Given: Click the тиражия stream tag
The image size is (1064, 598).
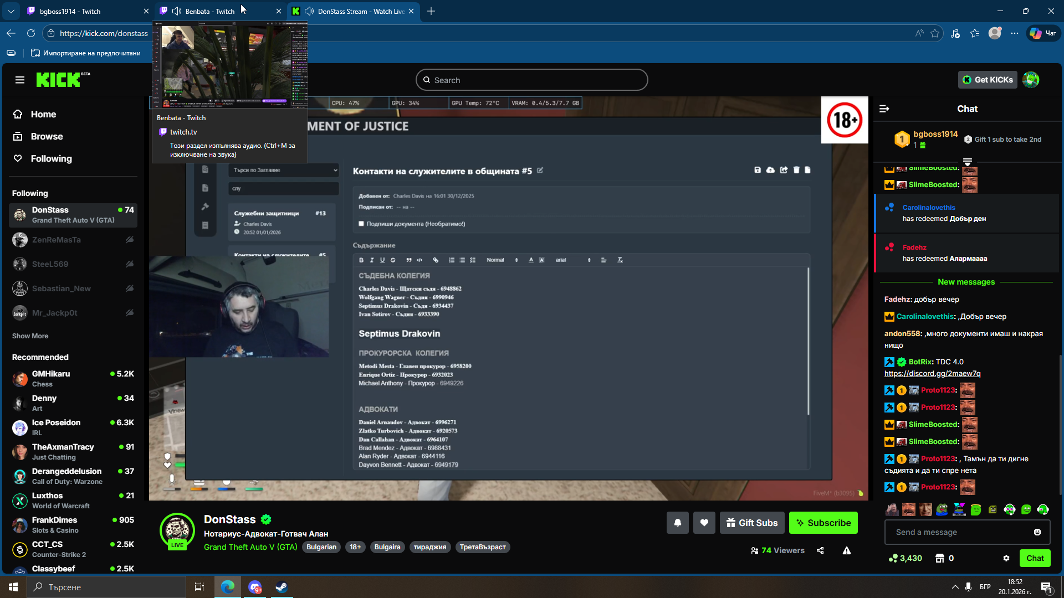Looking at the screenshot, I should [430, 547].
